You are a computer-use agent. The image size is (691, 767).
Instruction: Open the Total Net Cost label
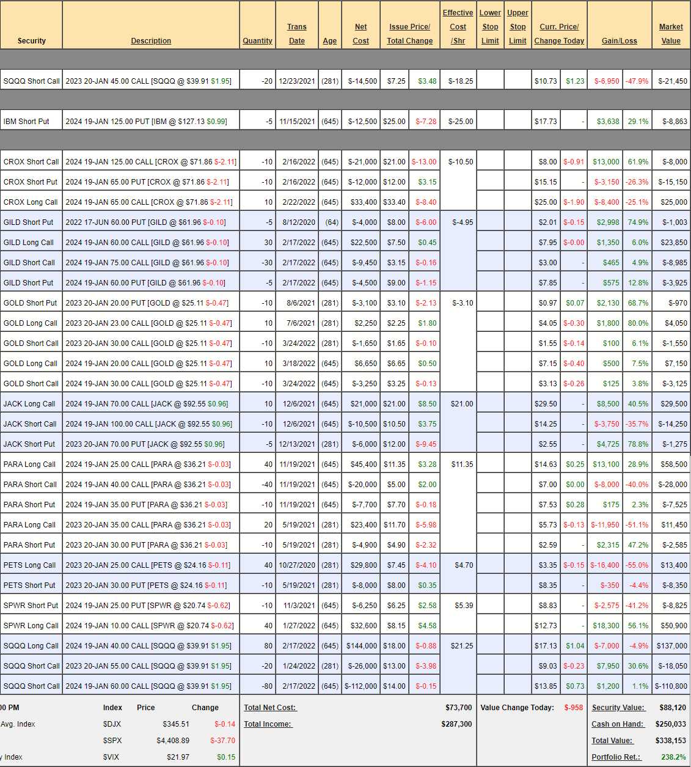click(x=270, y=708)
